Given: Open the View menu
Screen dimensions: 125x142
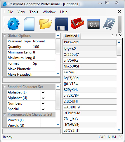Looking at the screenshot, I should click(21, 12).
